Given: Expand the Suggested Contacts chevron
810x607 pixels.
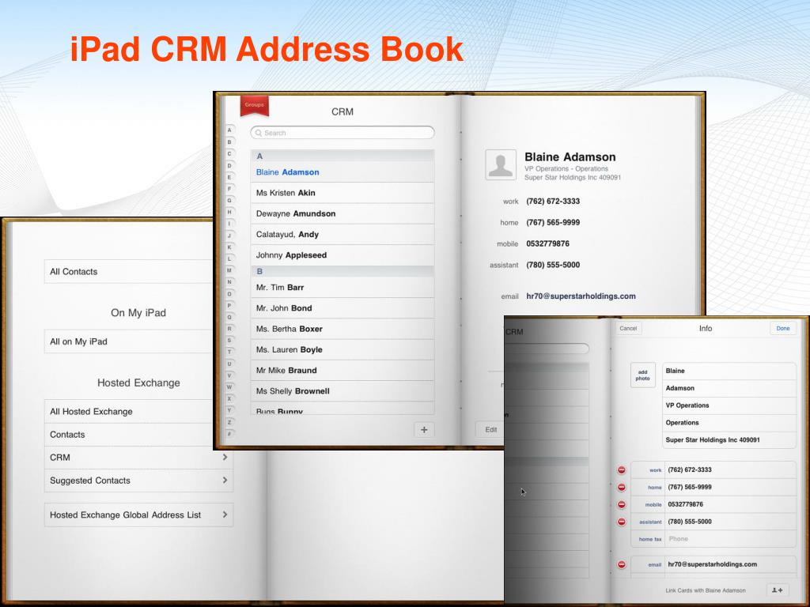Looking at the screenshot, I should [x=225, y=480].
